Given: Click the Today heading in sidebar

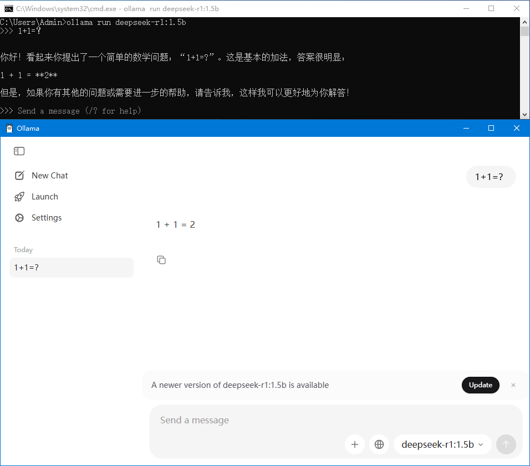Looking at the screenshot, I should 23,250.
